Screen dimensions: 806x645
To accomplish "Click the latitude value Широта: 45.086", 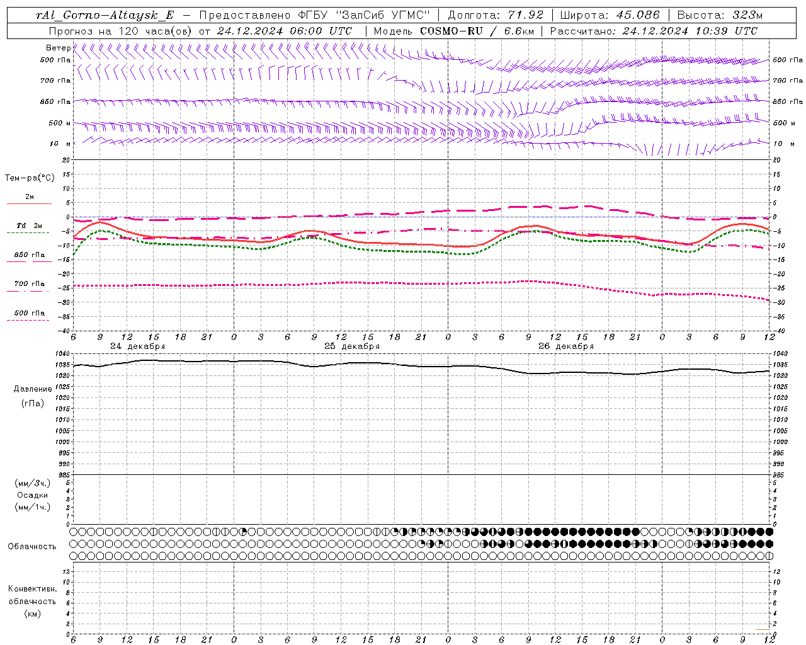I will pos(610,16).
